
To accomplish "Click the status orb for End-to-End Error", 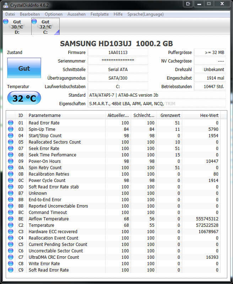I will (x=11, y=199).
